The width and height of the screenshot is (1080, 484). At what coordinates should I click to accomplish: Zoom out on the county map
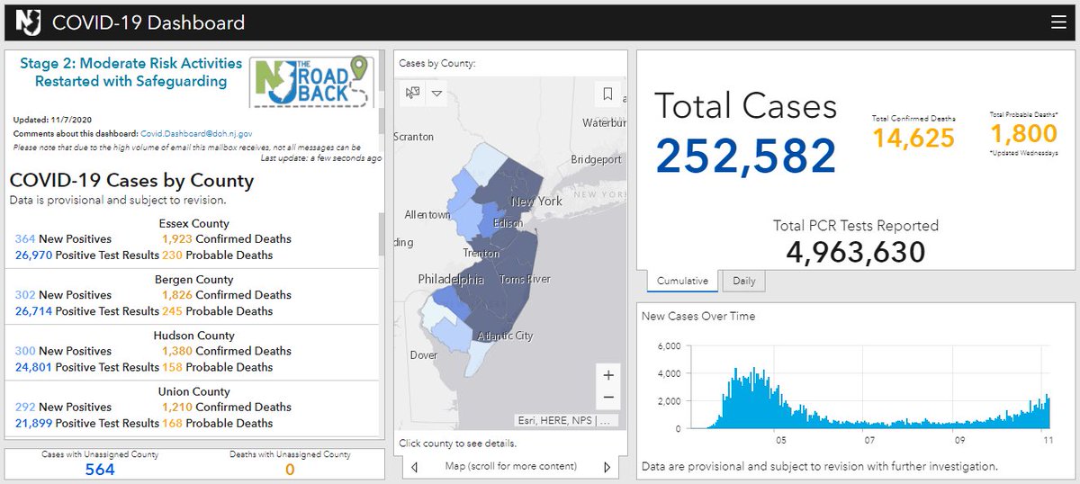click(608, 397)
